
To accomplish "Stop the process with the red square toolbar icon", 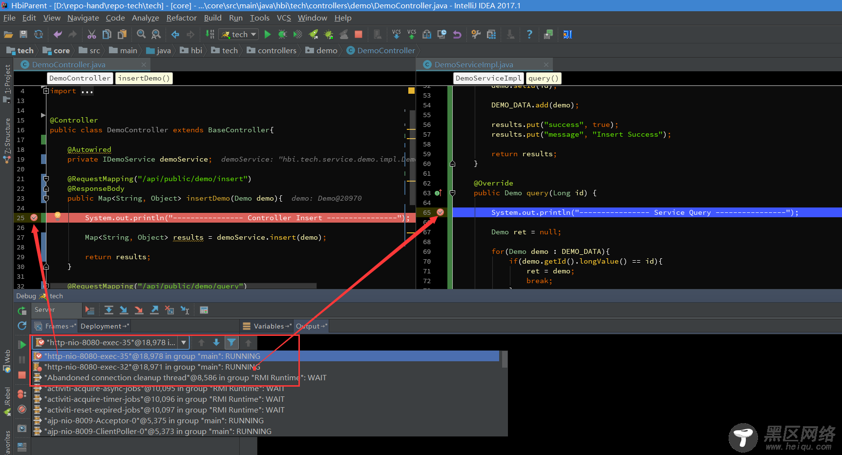I will click(x=358, y=34).
